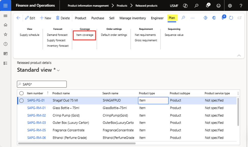248x147 pixels.
Task: Open Recent clock icon in sidebar
Action: tap(5, 44)
